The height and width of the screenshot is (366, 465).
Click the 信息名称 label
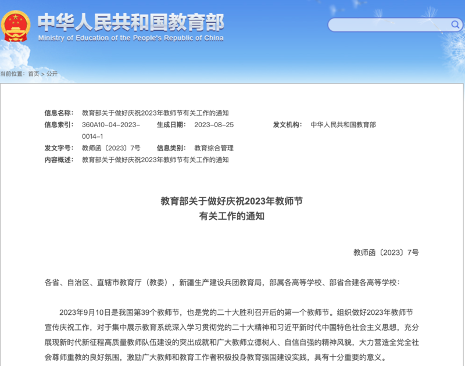[x=59, y=113]
